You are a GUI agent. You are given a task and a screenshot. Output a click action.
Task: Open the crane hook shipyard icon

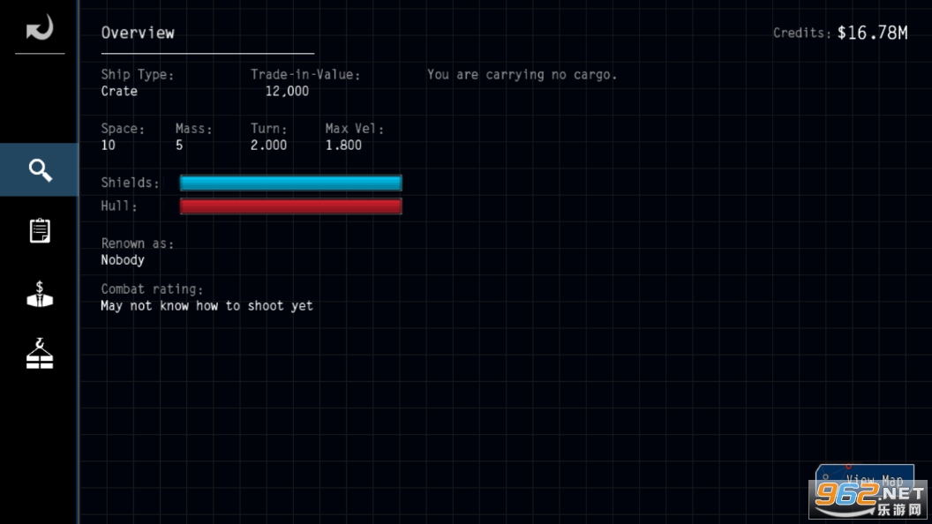pyautogui.click(x=40, y=355)
